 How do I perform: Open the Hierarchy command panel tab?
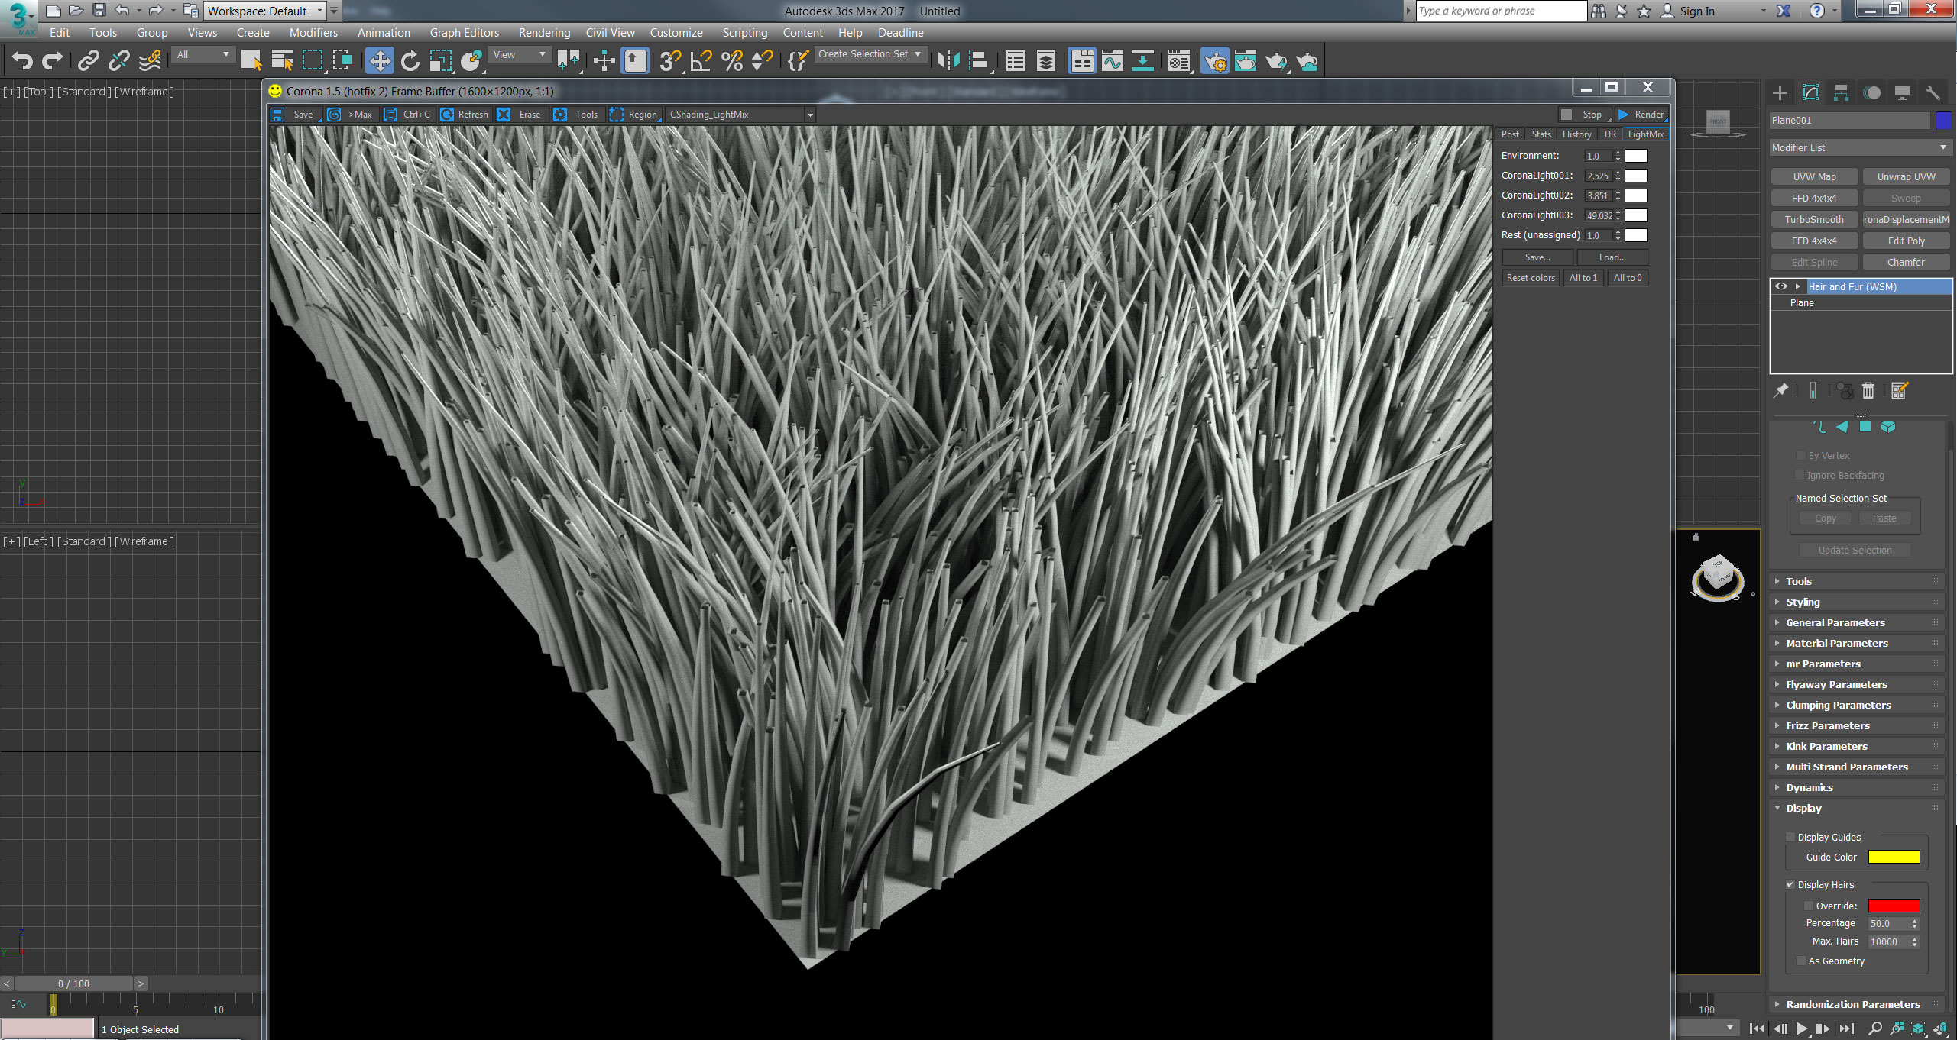(1841, 93)
